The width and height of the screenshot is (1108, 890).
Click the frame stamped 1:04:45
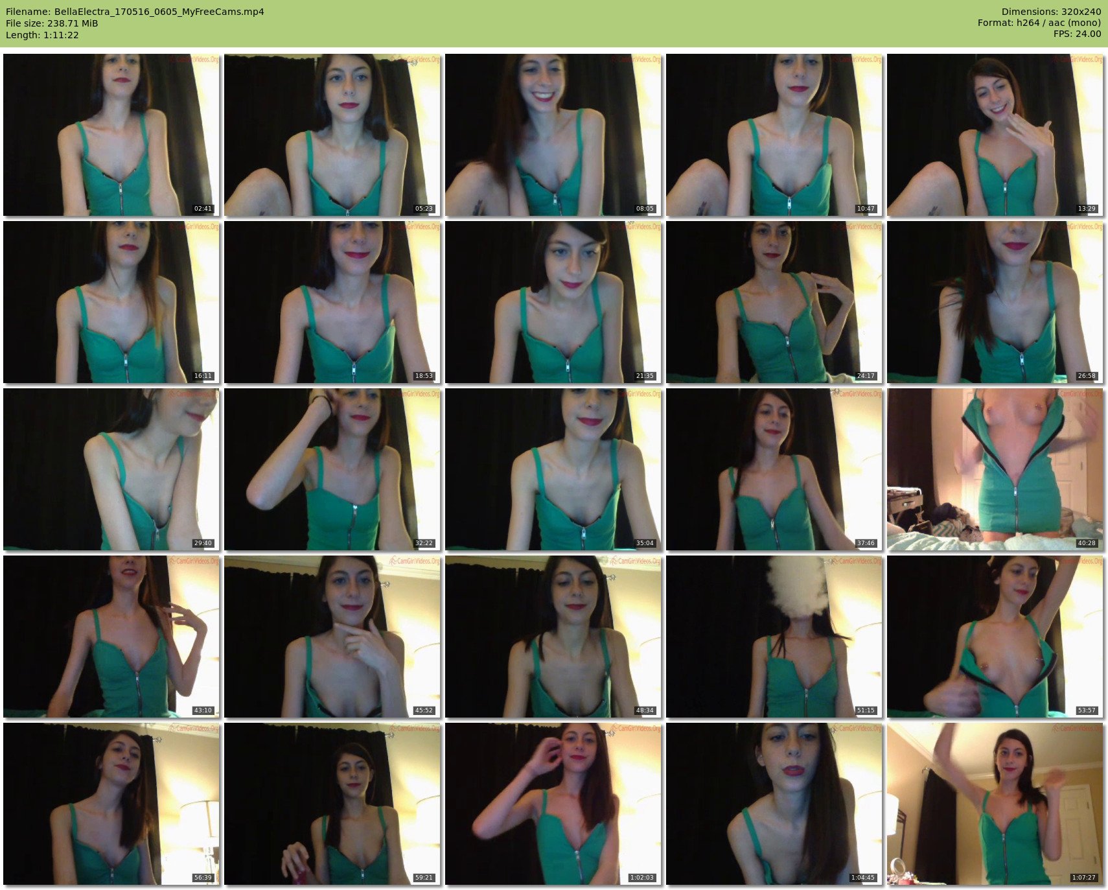pyautogui.click(x=774, y=804)
